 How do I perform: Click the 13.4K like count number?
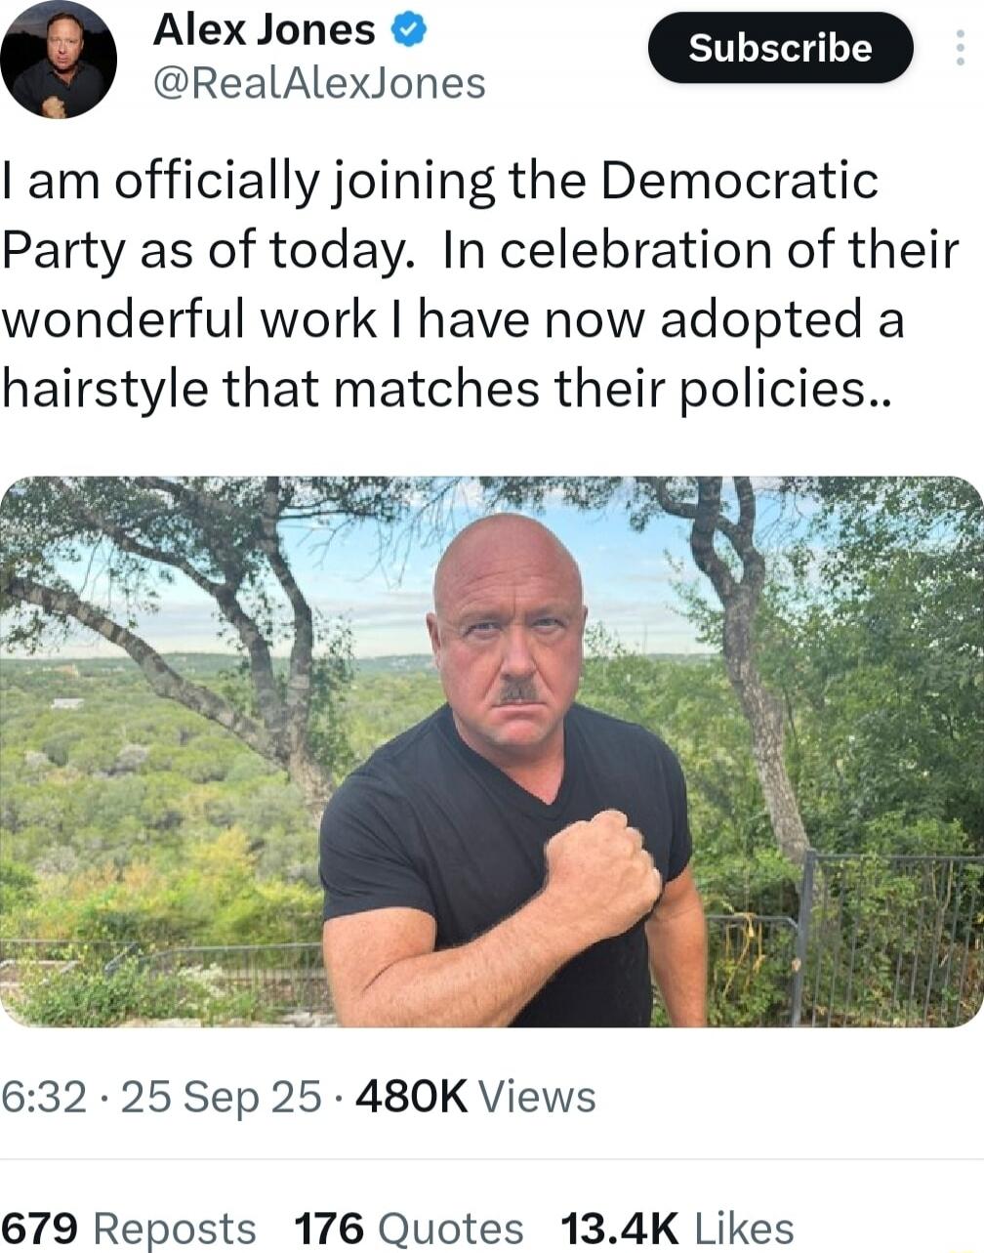coord(619,1228)
